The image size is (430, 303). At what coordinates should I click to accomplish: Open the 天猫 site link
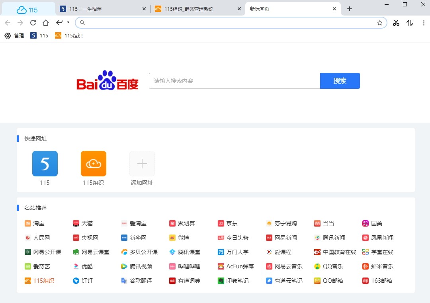pos(83,223)
